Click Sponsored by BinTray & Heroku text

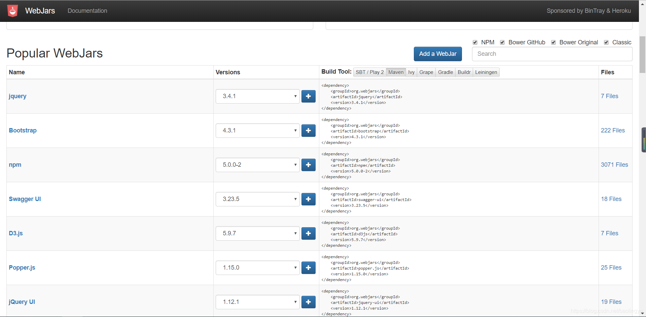589,11
